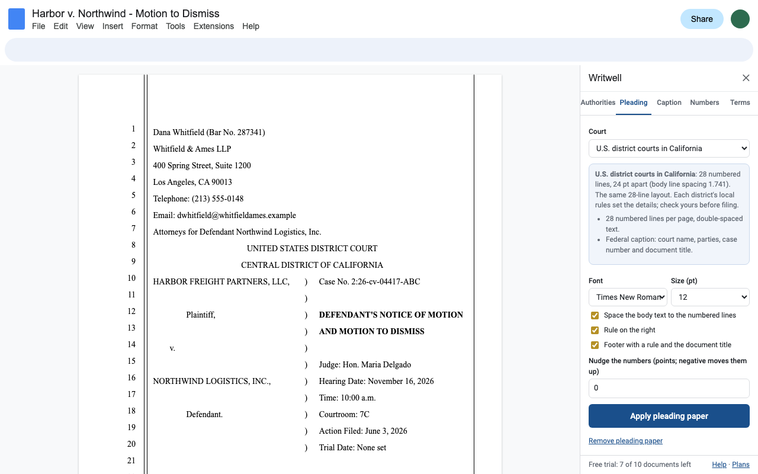
Task: Close the Writwell sidebar panel
Action: (x=746, y=78)
